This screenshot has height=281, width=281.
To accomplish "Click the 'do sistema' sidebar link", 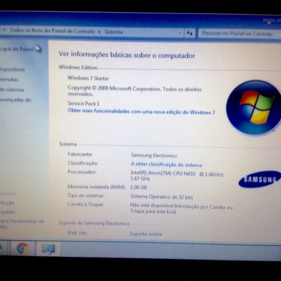I will pyautogui.click(x=12, y=90).
